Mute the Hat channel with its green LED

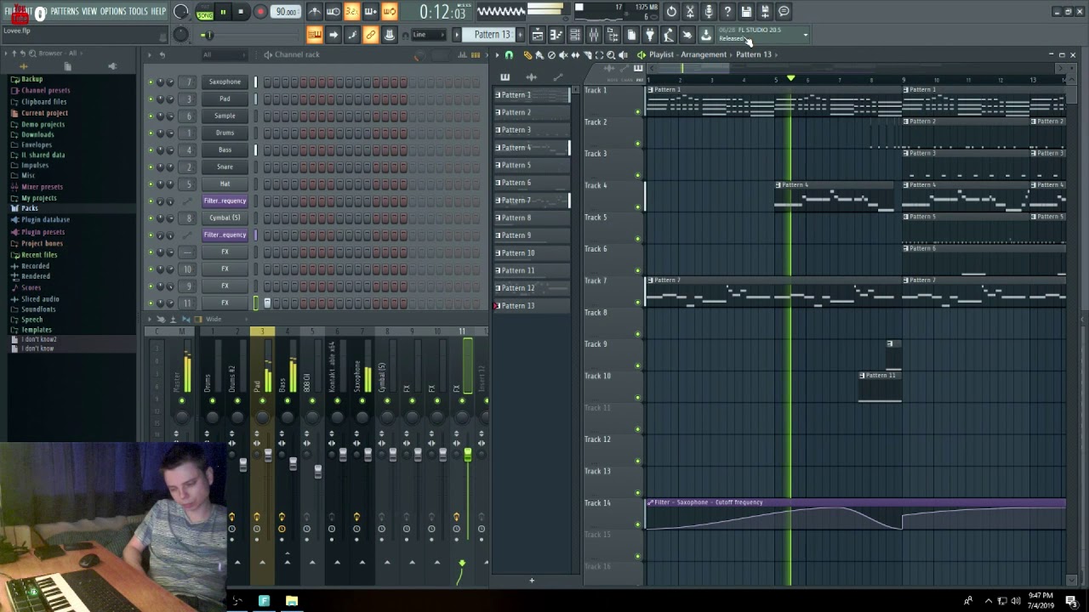coord(151,184)
